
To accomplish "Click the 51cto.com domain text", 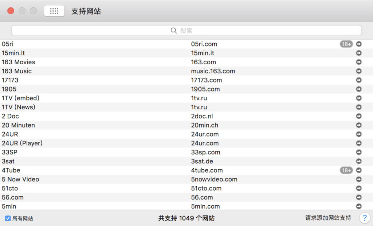I will (206, 188).
